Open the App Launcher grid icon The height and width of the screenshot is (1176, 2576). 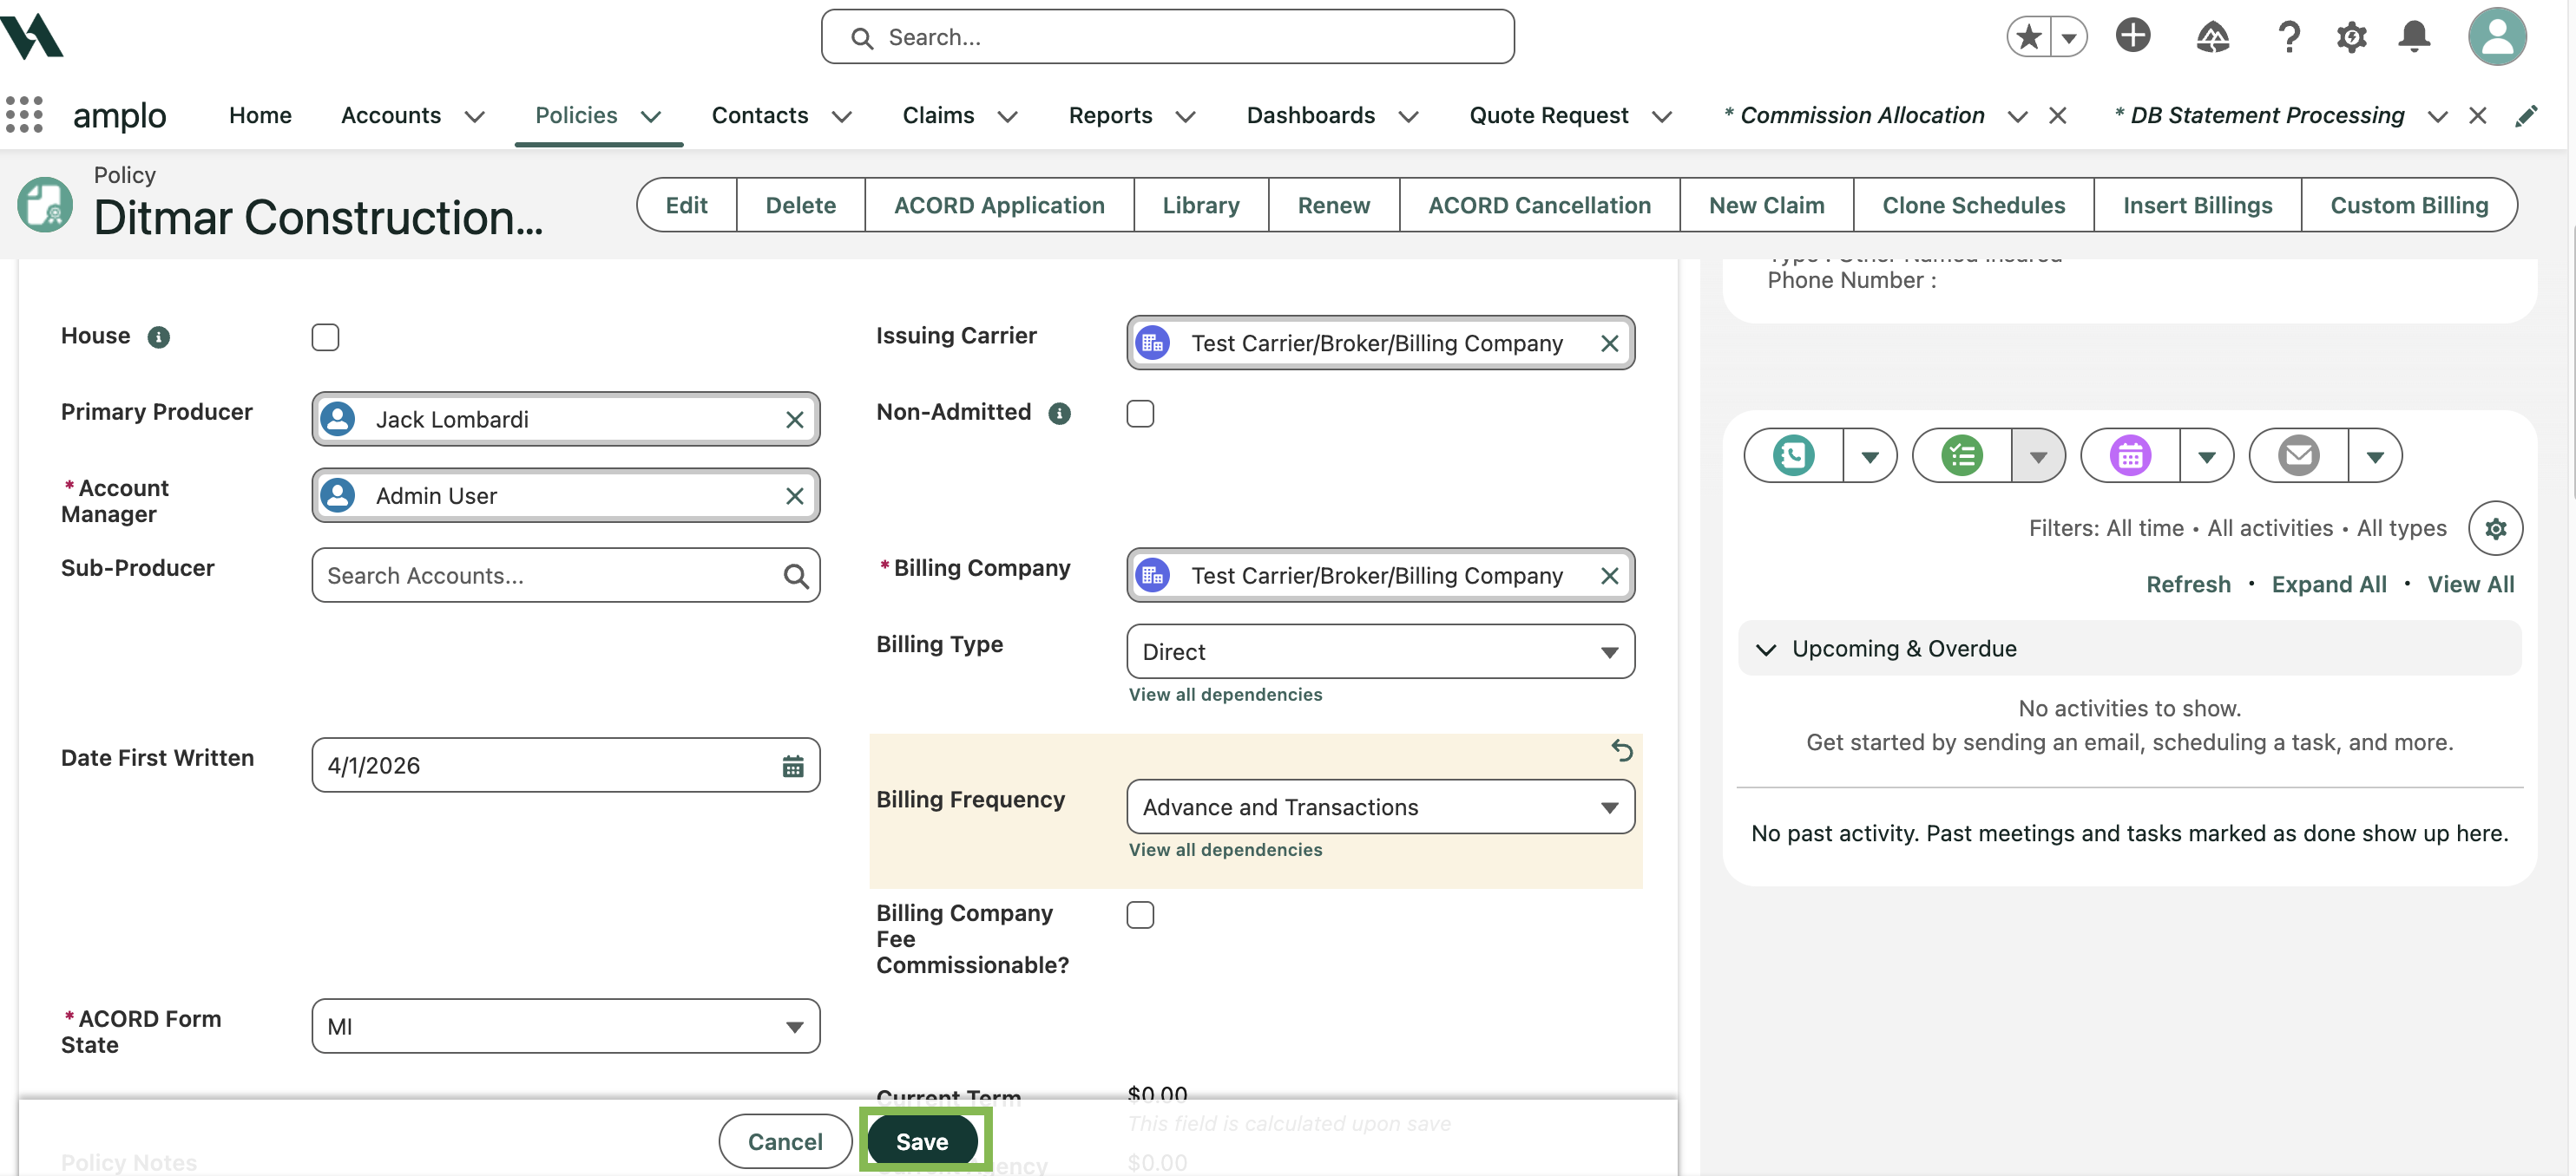coord(24,114)
